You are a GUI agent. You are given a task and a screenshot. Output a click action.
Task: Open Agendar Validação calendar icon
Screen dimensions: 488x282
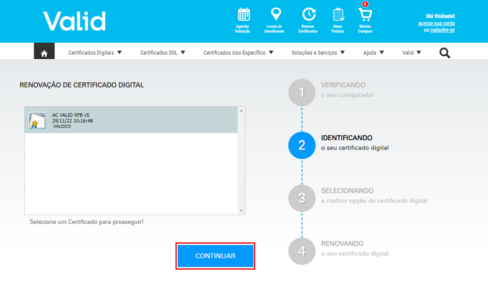(x=243, y=14)
